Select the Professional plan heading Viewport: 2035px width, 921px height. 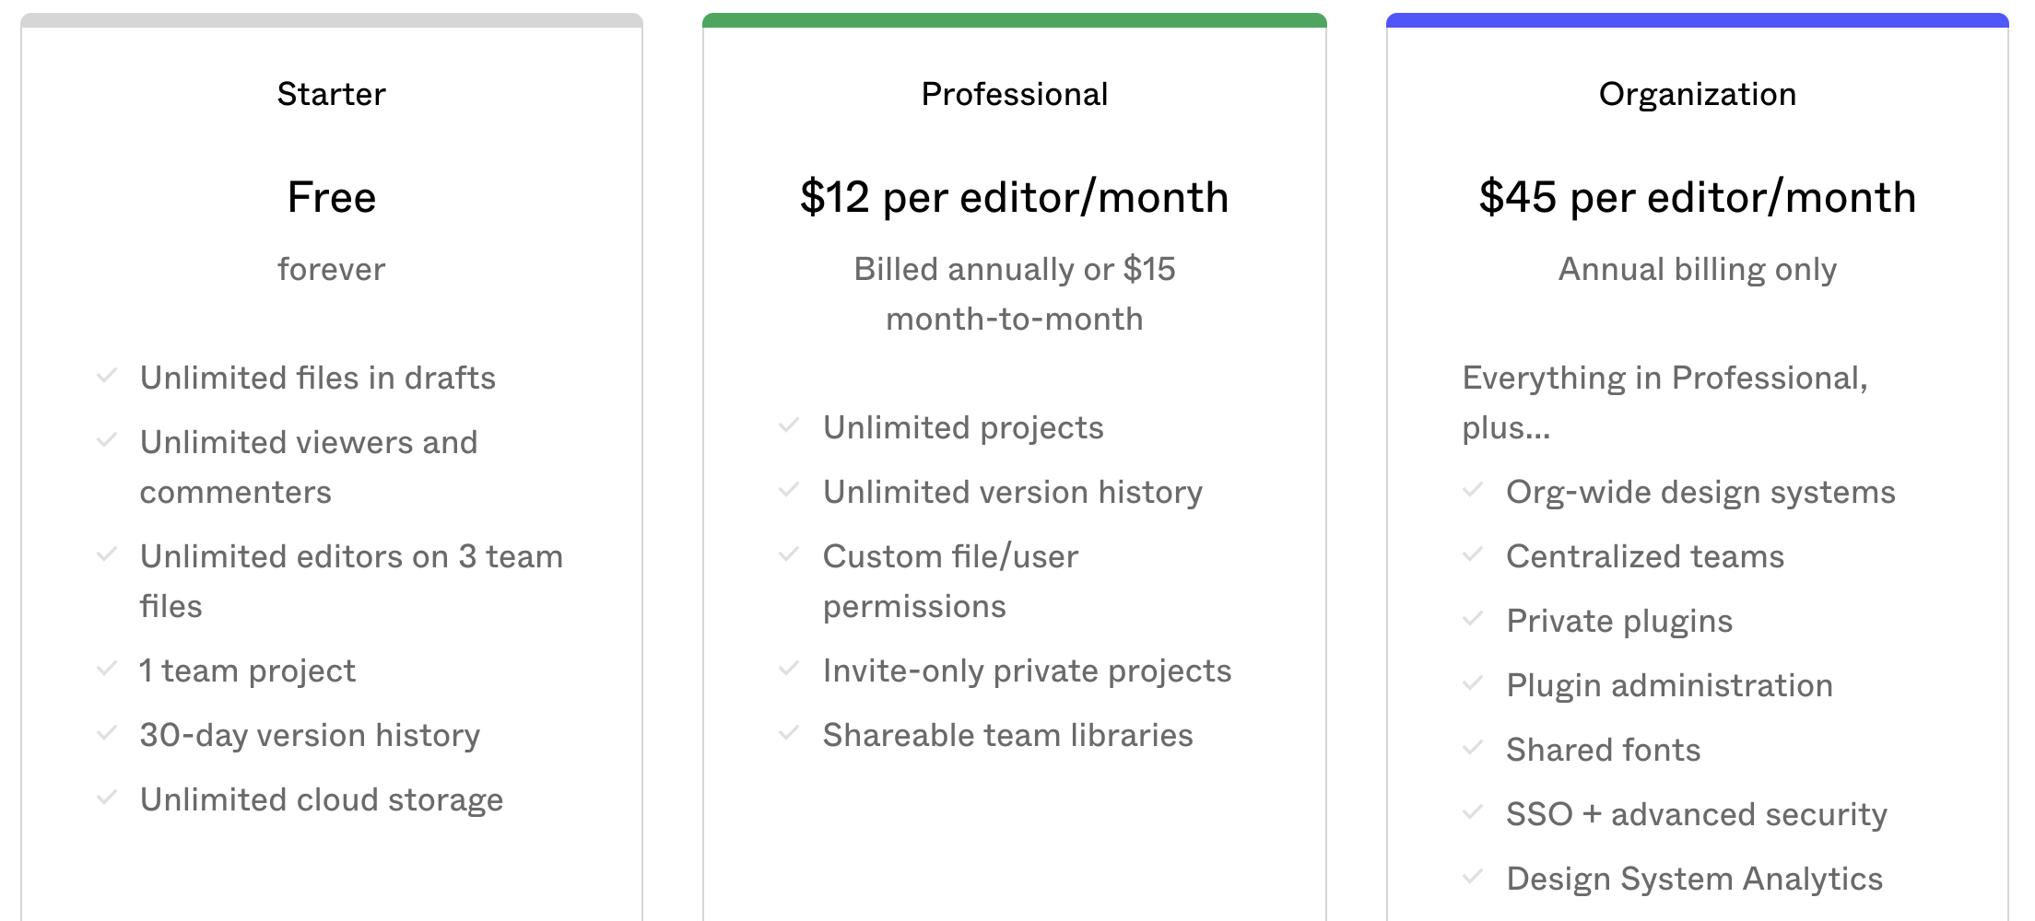pyautogui.click(x=1015, y=94)
